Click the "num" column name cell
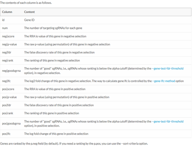This screenshot has width=193, height=148. click(x=5, y=28)
